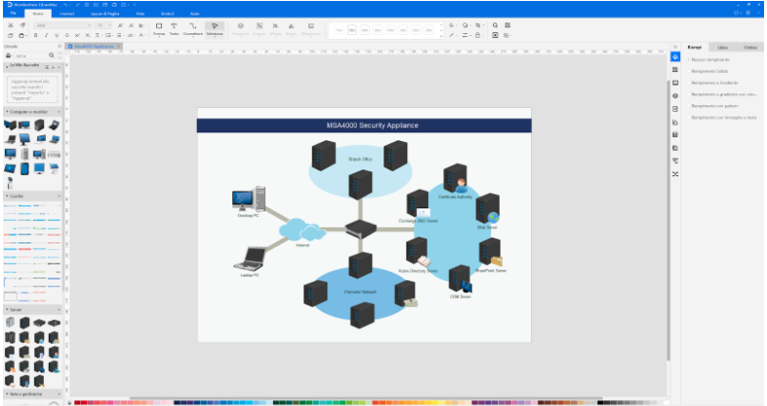767x406 pixels.
Task: Pick the black swatch at palette end
Action: click(x=600, y=402)
